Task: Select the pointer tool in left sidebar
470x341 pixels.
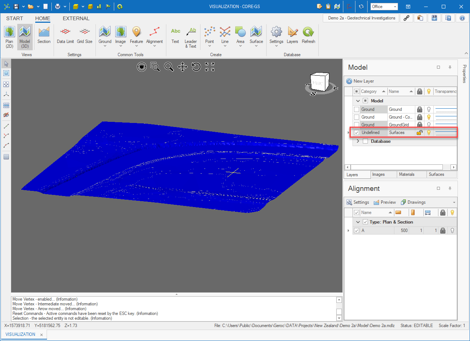Action: (6, 64)
